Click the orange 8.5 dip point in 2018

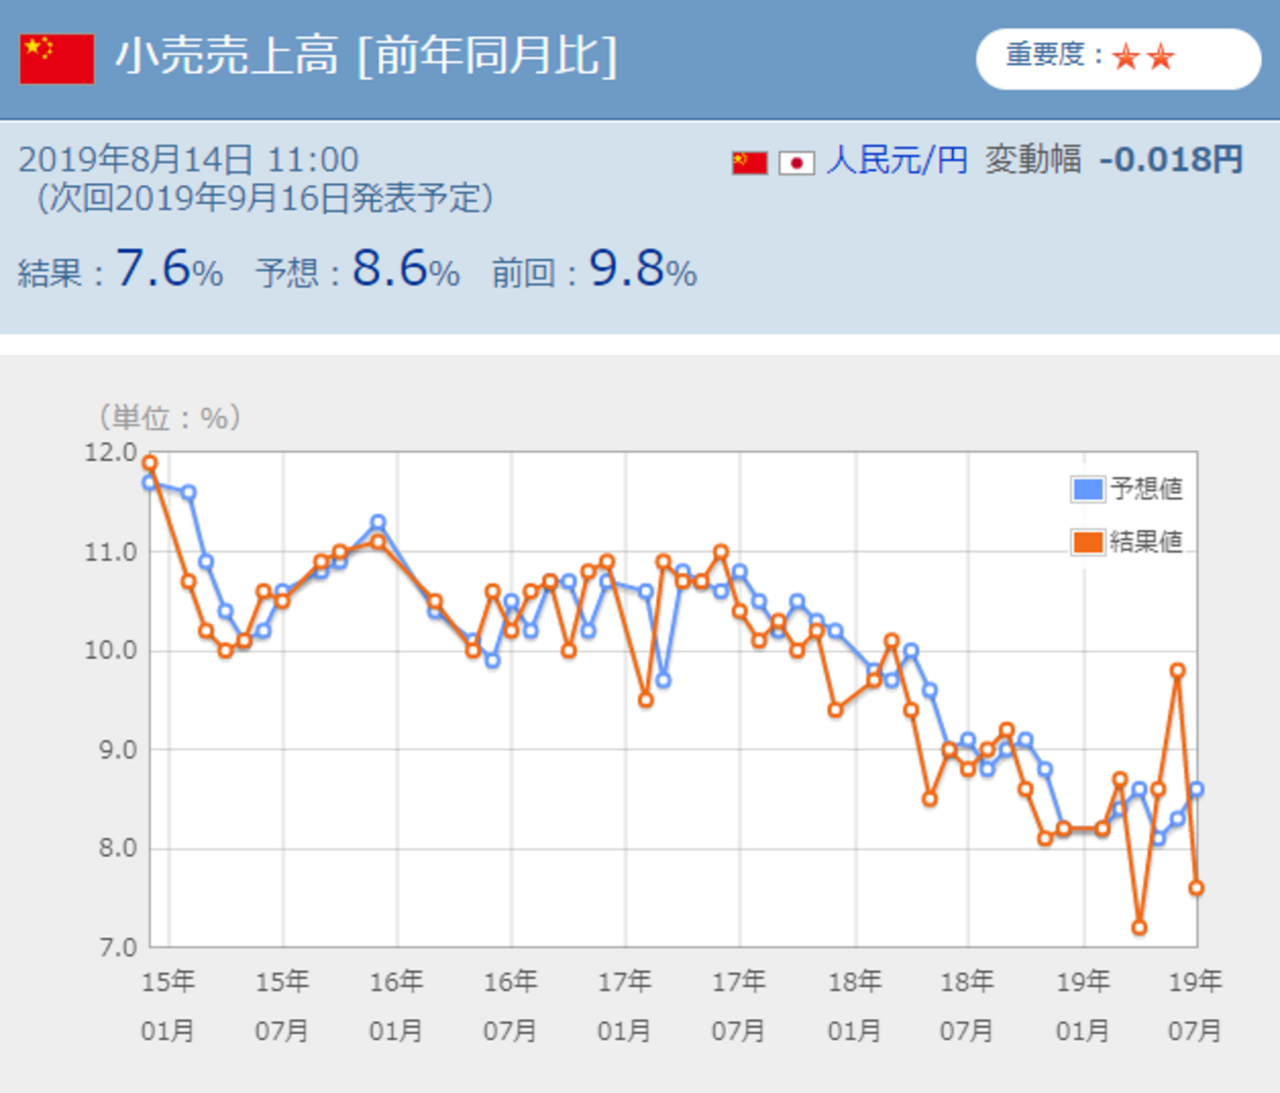coord(929,799)
